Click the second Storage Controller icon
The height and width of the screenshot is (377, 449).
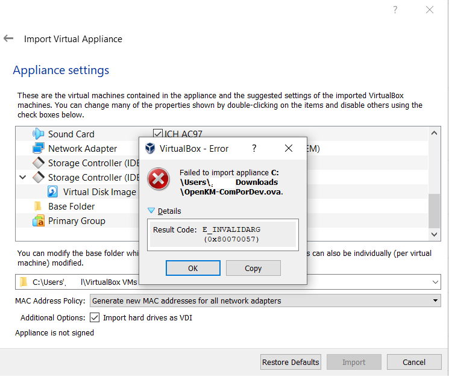pyautogui.click(x=39, y=177)
